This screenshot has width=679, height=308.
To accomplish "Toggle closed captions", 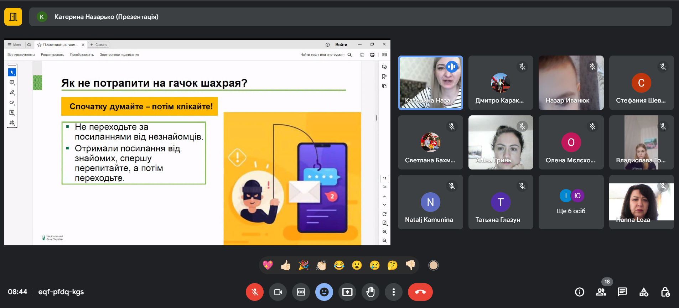I will [x=301, y=292].
